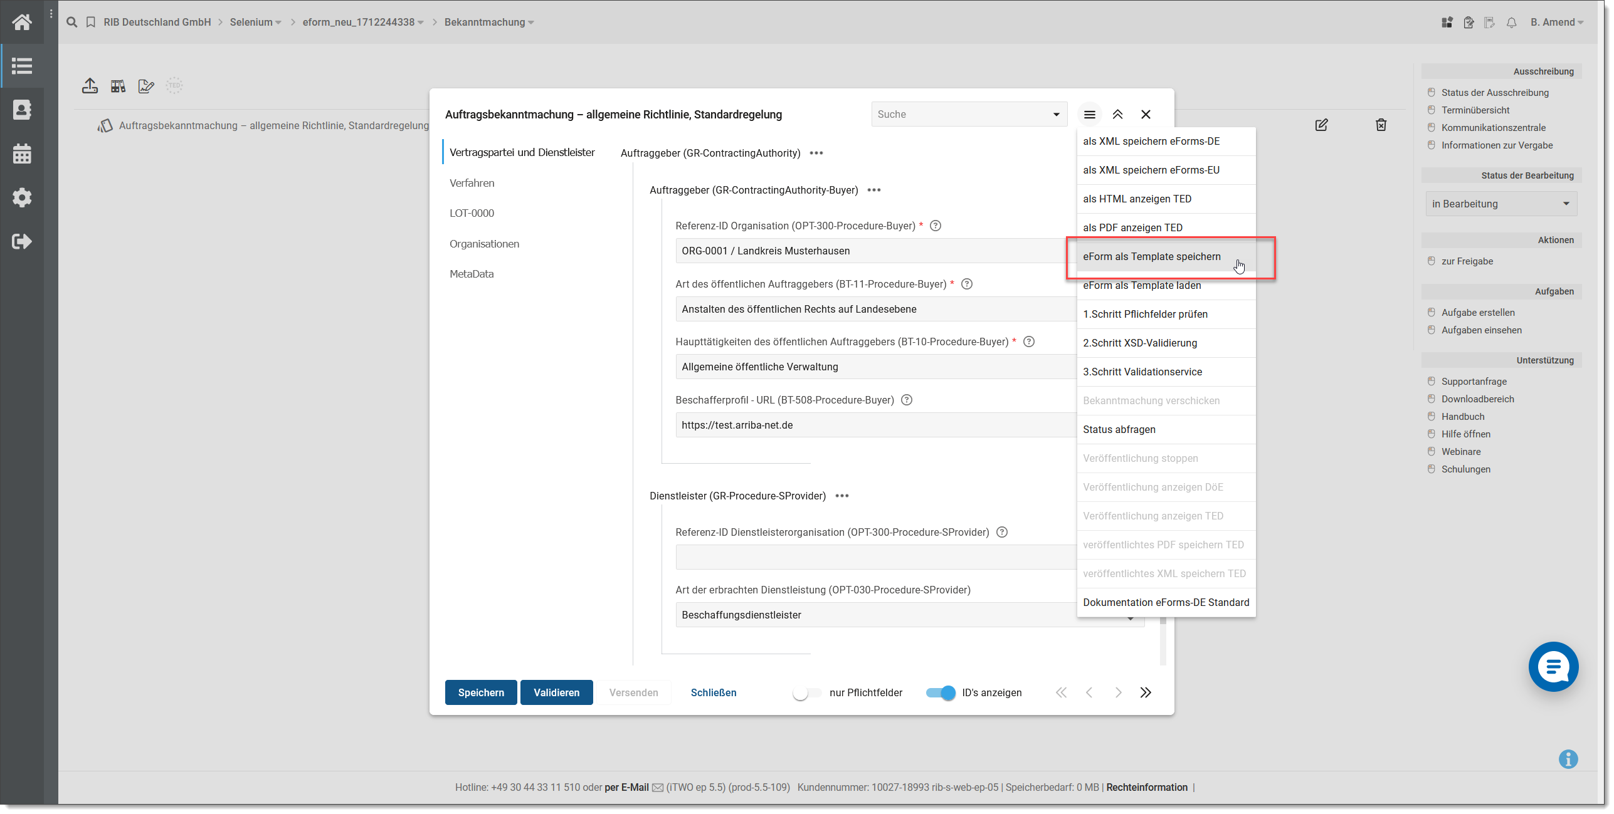Viewport: 1614px width, 814px height.
Task: Open the Kommunikationszentrale link
Action: [x=1494, y=127]
